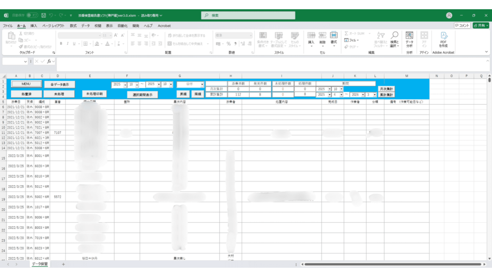
Task: Open the start year 2025 dropdown
Action: pos(125,85)
